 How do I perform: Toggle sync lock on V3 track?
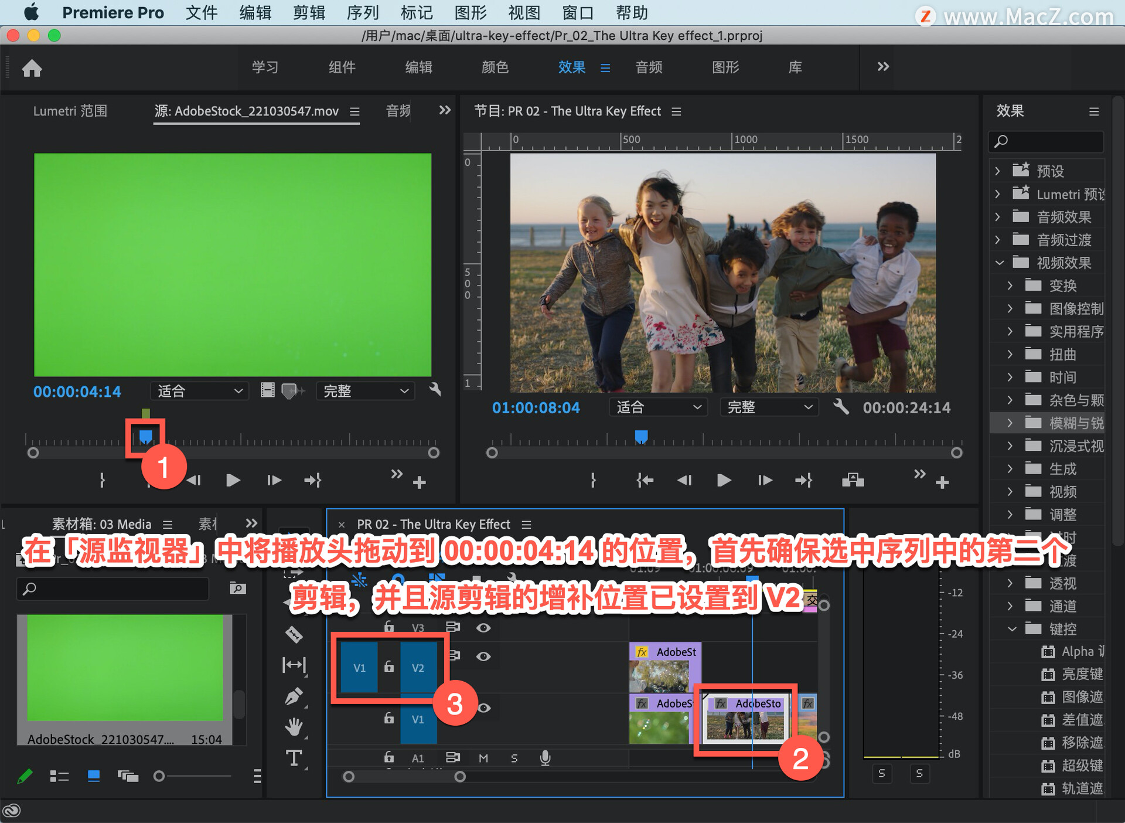(452, 627)
